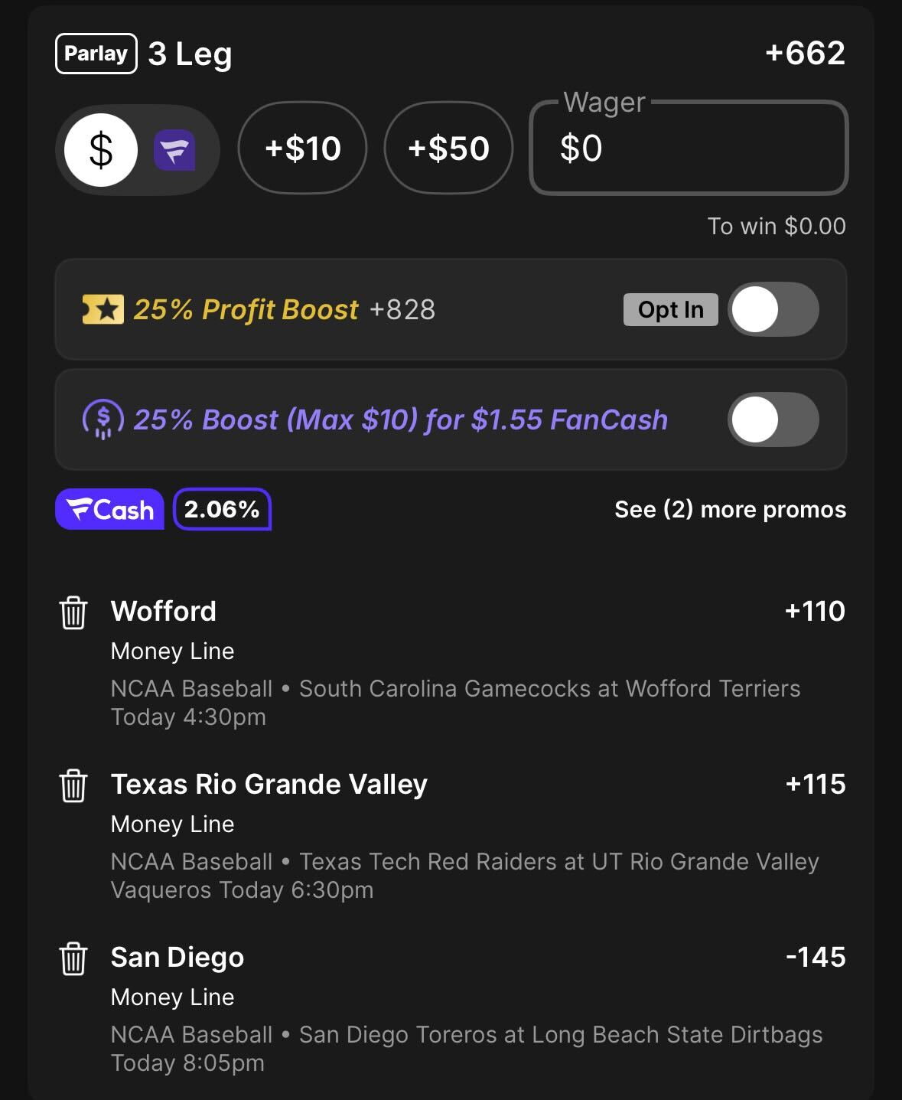This screenshot has height=1100, width=902.
Task: Trash the San Diego money line leg
Action: pyautogui.click(x=73, y=958)
